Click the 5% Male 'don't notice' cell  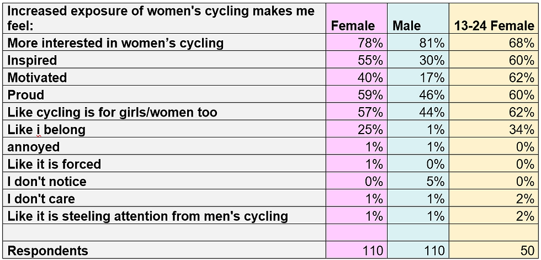point(418,181)
